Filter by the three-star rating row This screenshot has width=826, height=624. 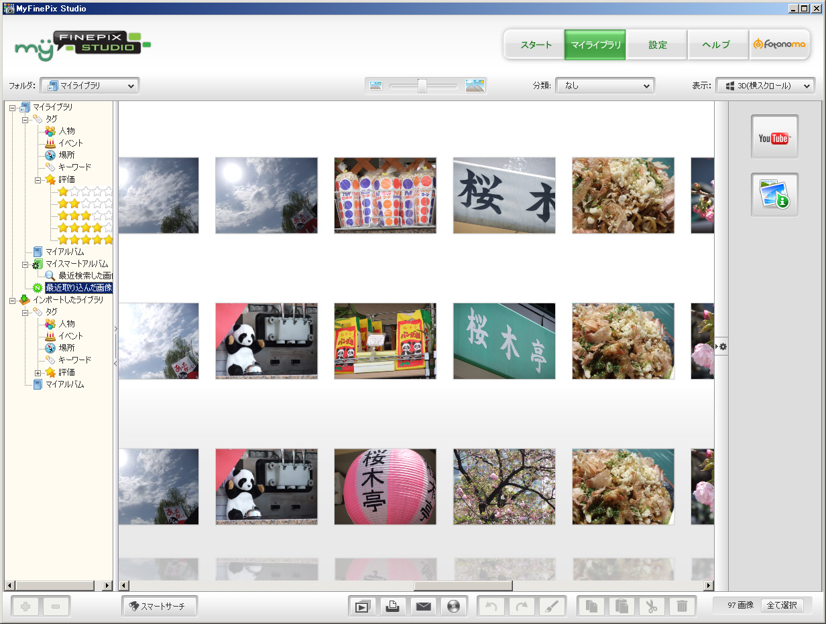coord(85,216)
